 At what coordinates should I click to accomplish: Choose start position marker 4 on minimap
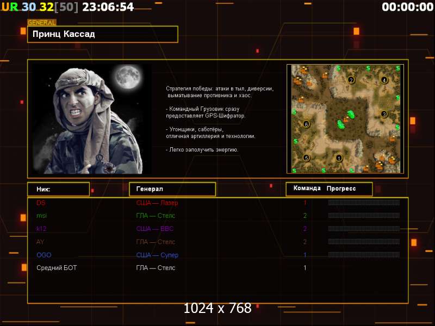384,80
